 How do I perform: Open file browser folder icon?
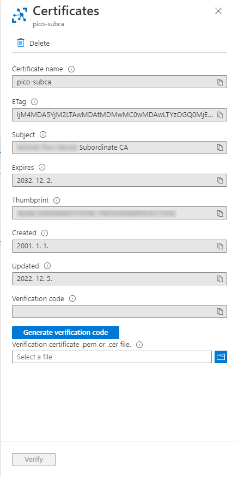[x=221, y=357]
